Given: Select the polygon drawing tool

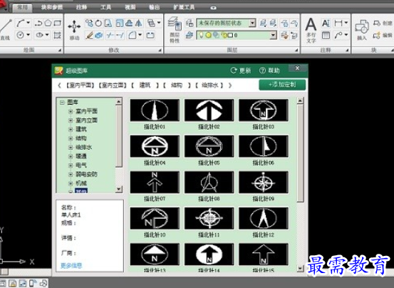Looking at the screenshot, I should click(x=48, y=23).
